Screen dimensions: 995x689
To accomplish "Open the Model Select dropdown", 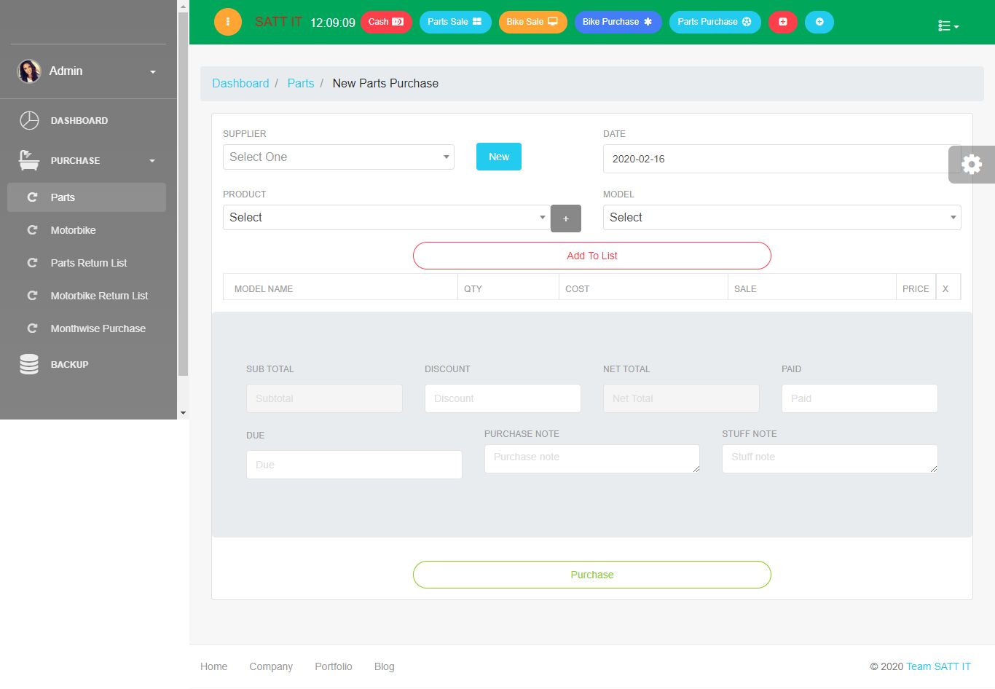I will tap(782, 218).
